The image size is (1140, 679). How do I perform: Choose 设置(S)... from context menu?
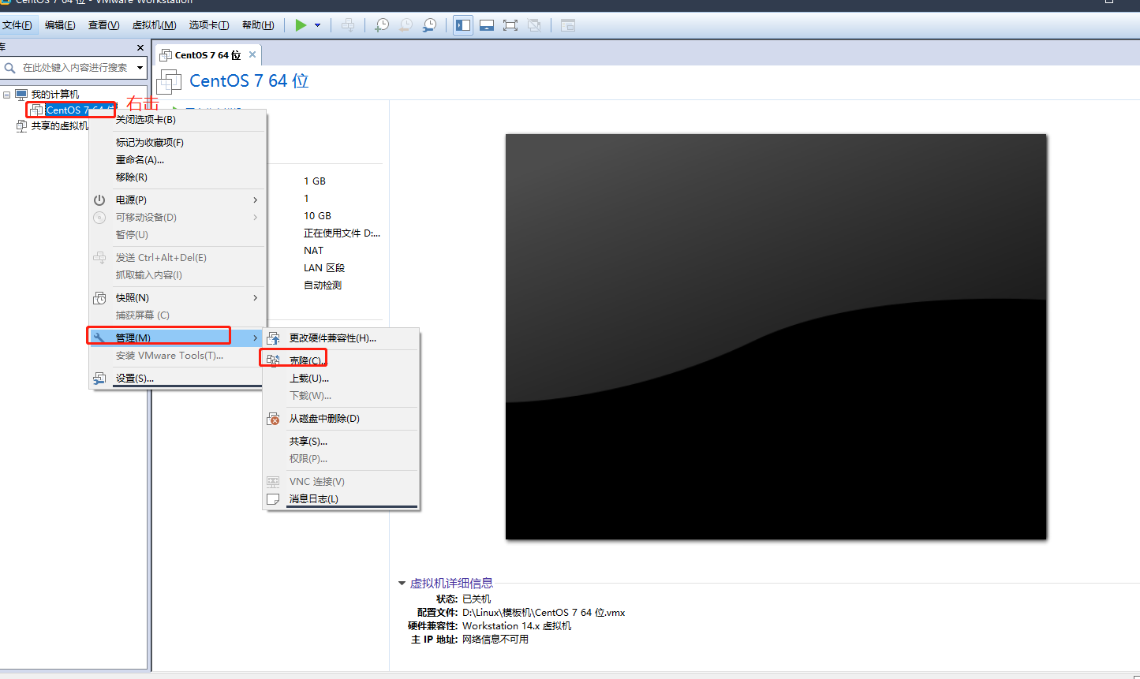pos(178,379)
